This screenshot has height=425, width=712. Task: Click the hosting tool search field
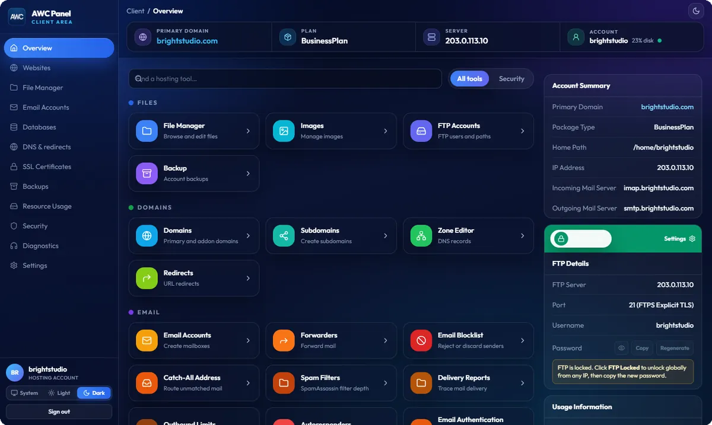pos(285,79)
